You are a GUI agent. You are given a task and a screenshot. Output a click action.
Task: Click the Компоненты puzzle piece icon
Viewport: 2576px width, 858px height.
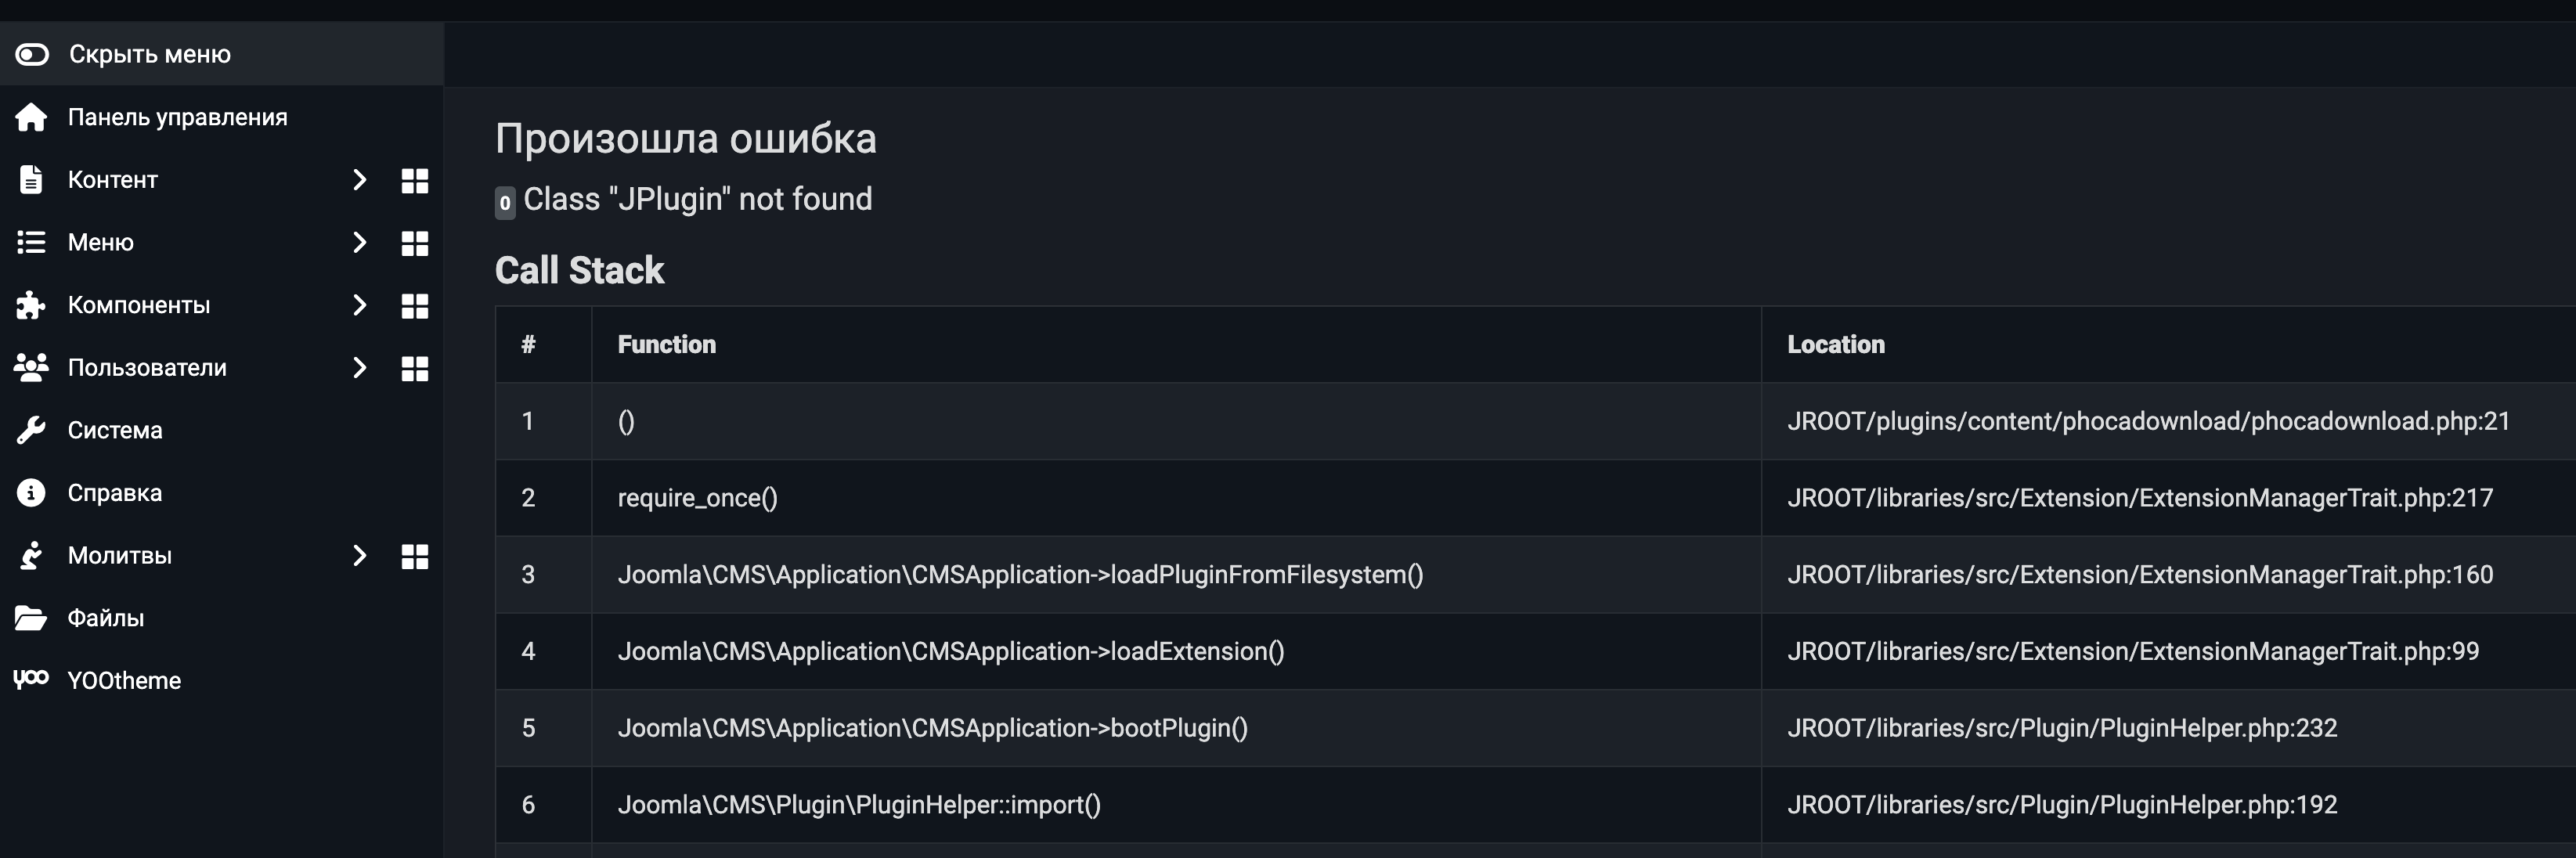coord(31,305)
